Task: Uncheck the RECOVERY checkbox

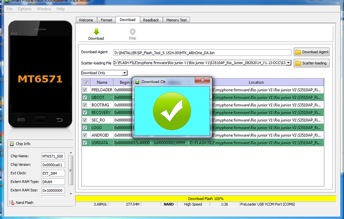Action: 85,112
